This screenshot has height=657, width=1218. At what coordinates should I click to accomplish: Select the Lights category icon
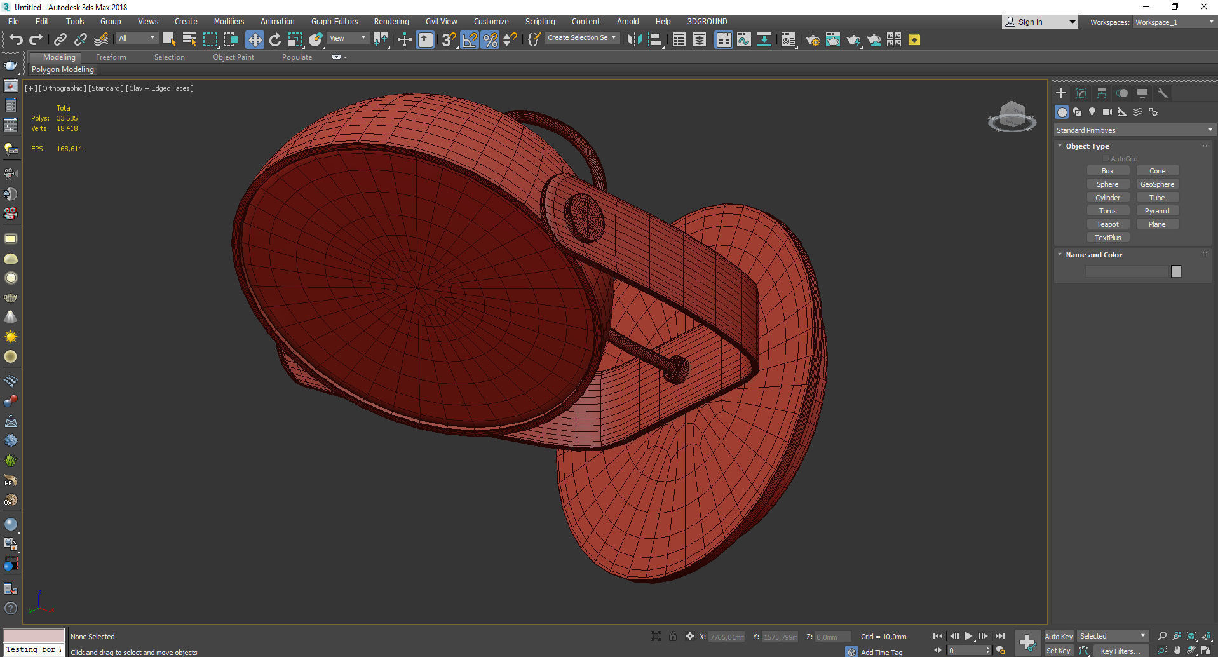(x=1092, y=112)
